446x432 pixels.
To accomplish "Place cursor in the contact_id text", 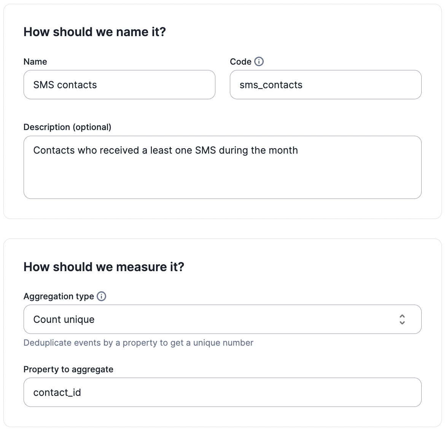I will pyautogui.click(x=57, y=392).
